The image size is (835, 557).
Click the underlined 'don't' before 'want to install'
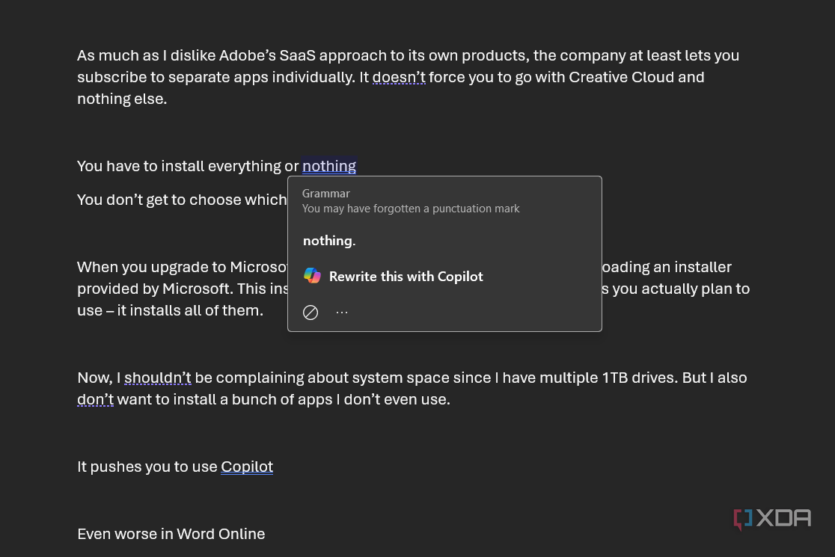point(95,399)
